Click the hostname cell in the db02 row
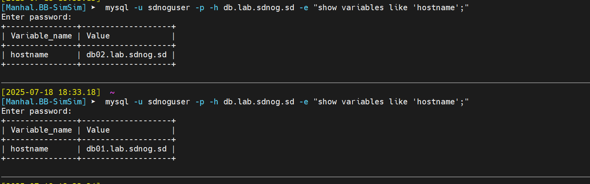590x184 pixels. 30,55
